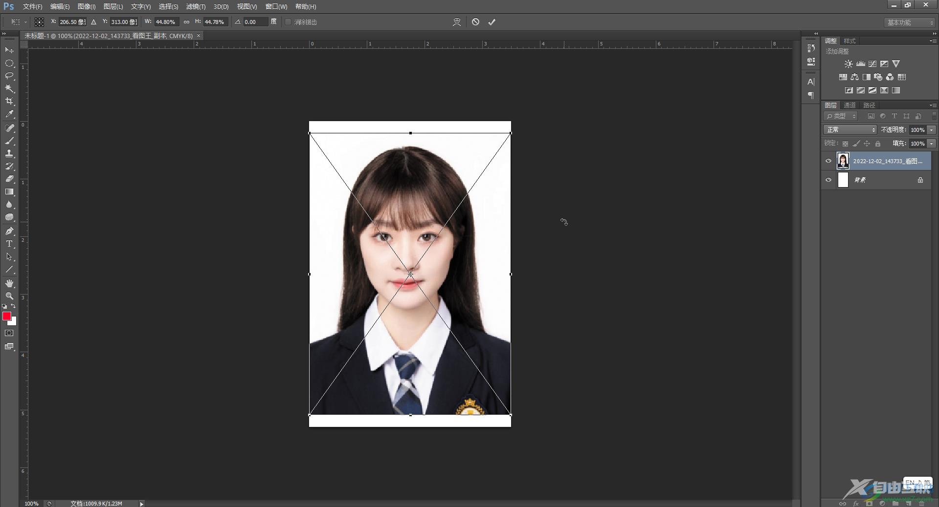The width and height of the screenshot is (939, 507).
Task: Hide the 2022-12-02_143733 layer
Action: 828,161
